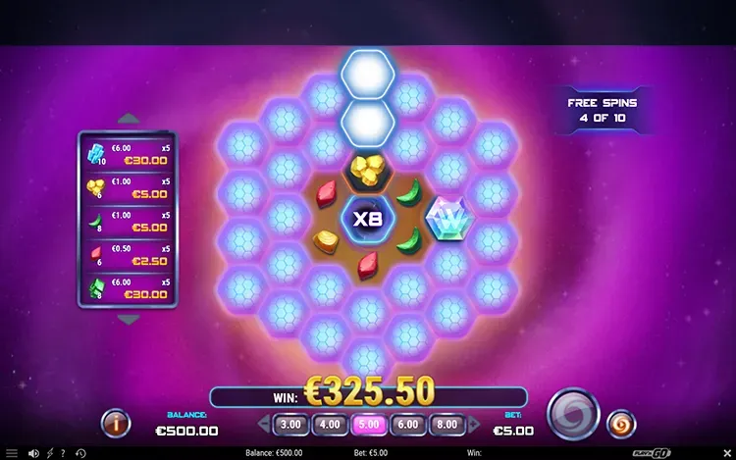Expand win list downward with bottom arrow

[129, 320]
